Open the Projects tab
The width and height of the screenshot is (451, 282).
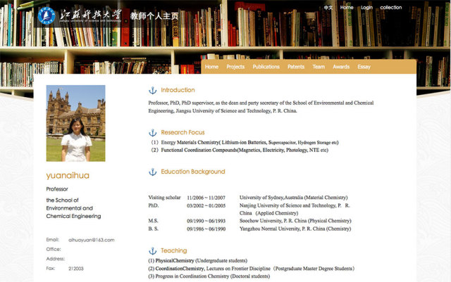coord(235,67)
